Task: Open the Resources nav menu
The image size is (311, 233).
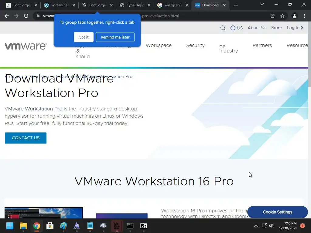Action: point(297,46)
